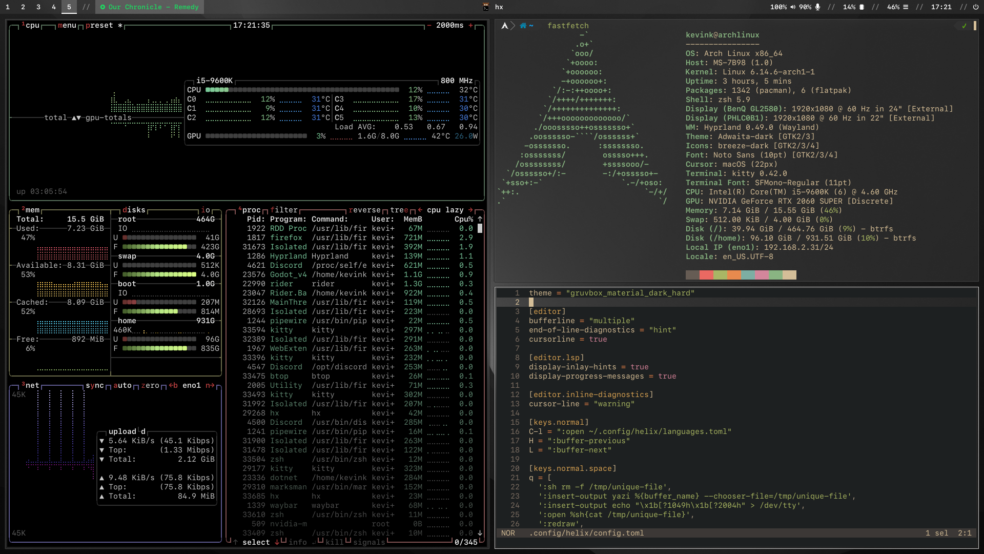Click the icon next to 14% in the bar
The width and height of the screenshot is (984, 554).
click(x=862, y=7)
